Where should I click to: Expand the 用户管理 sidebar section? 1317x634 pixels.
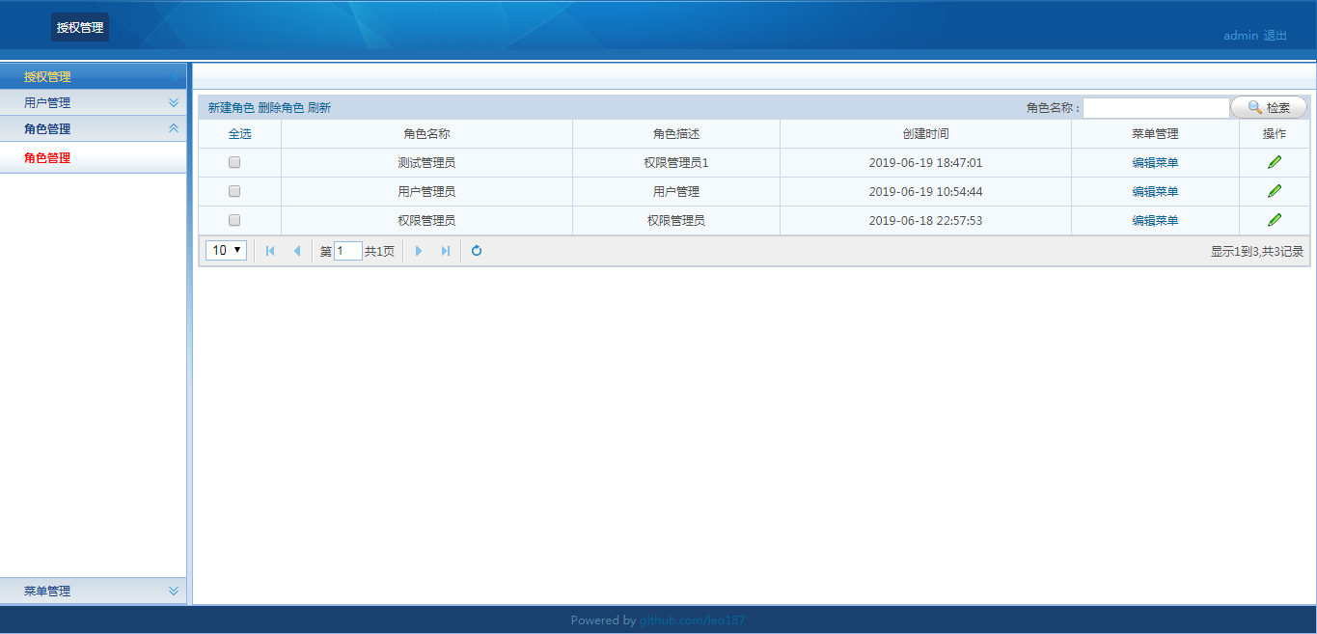93,102
